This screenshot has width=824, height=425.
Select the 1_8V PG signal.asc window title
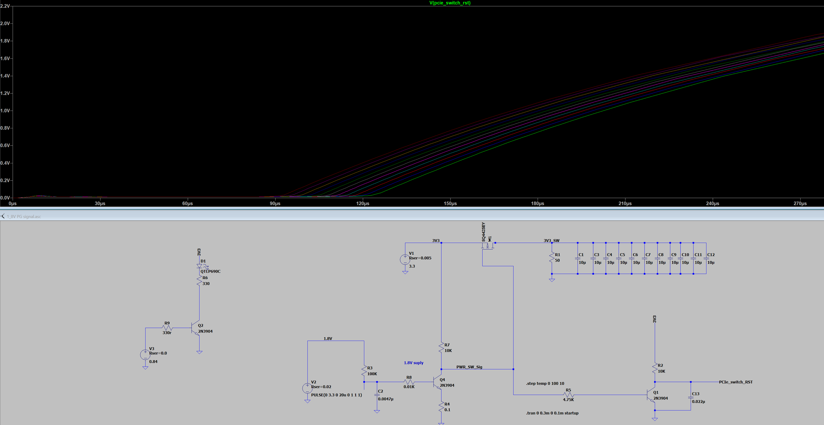click(x=24, y=216)
